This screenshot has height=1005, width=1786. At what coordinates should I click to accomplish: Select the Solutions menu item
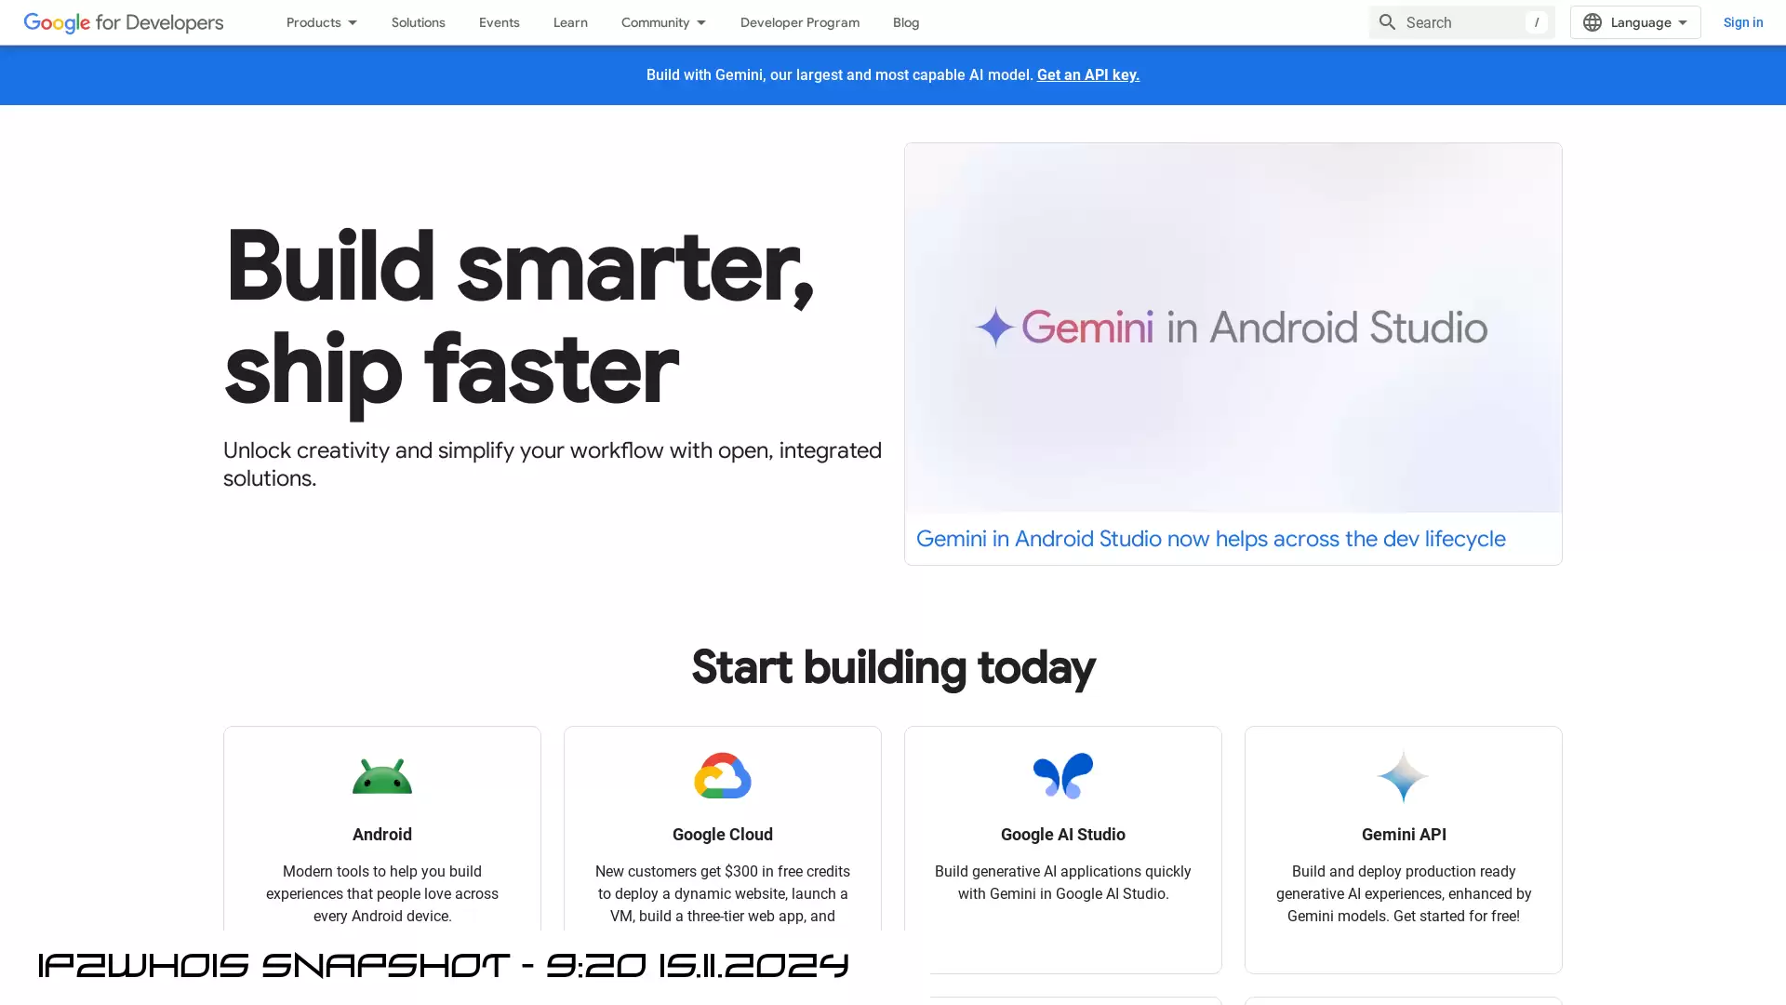(x=419, y=22)
